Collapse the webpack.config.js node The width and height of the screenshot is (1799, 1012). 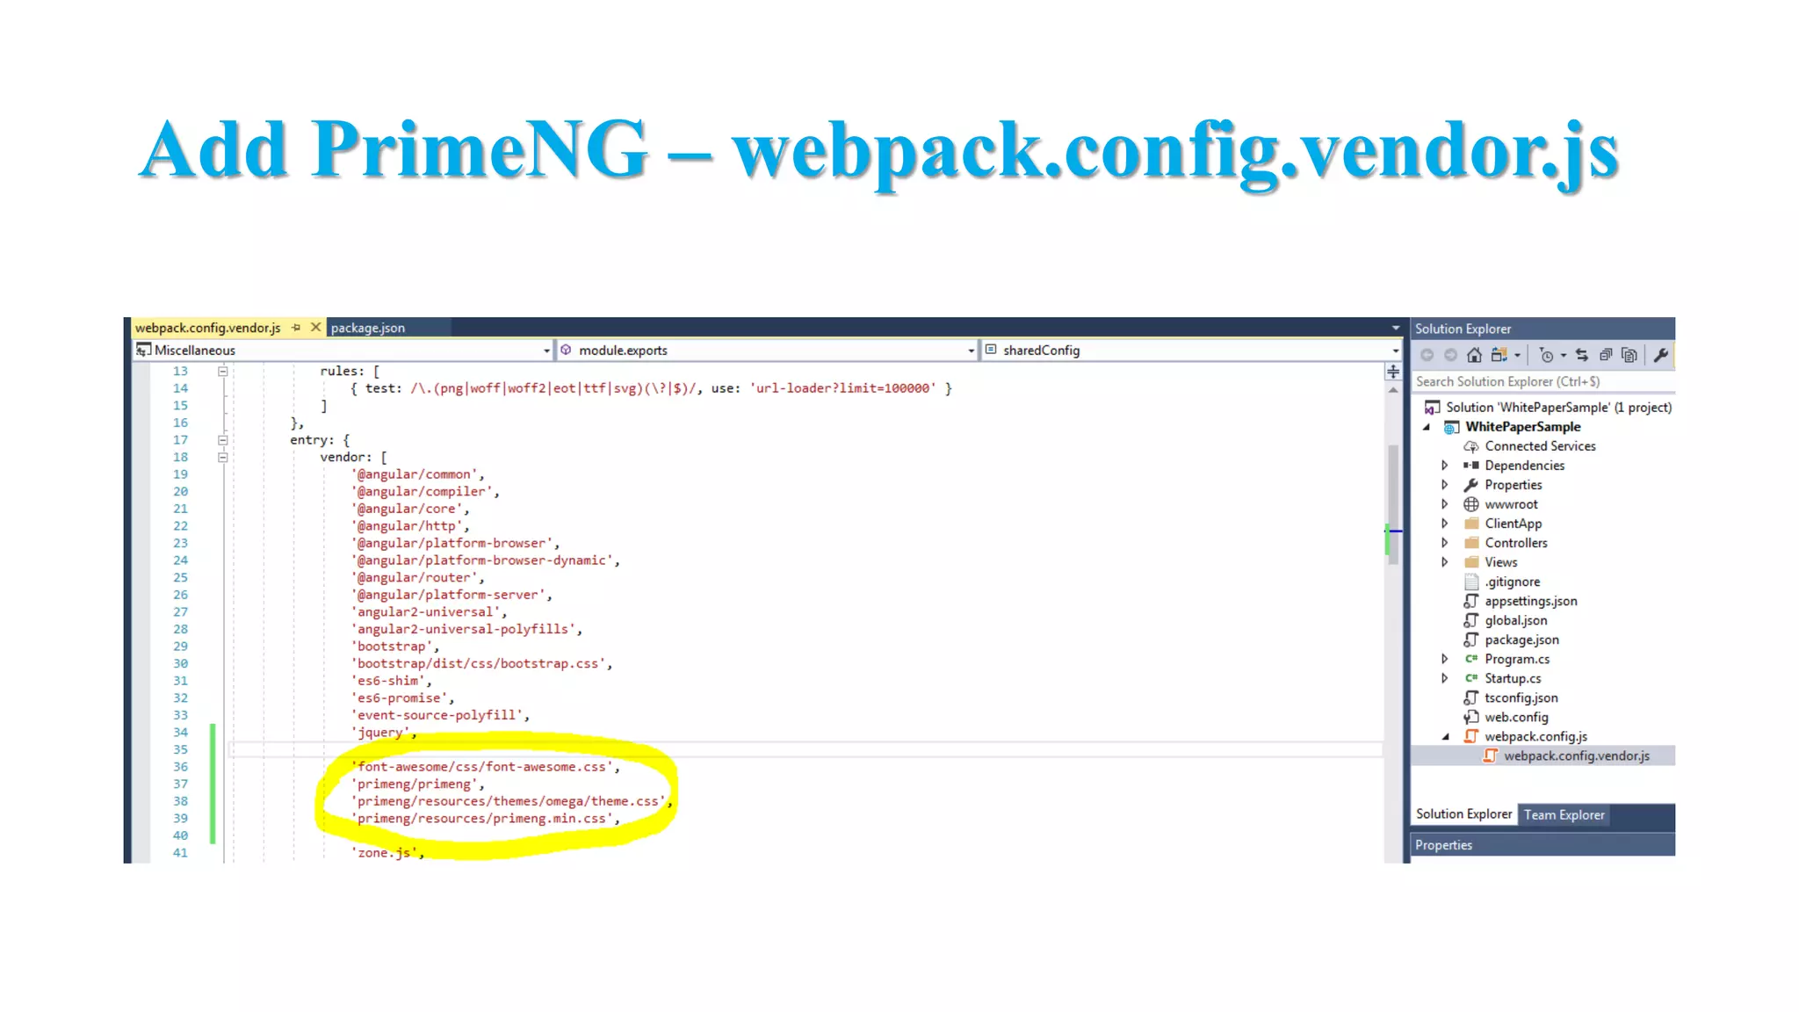coord(1445,737)
